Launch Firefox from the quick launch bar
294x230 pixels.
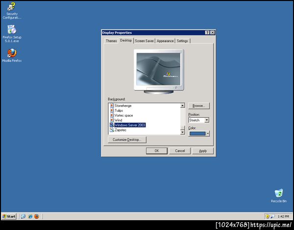click(x=37, y=216)
